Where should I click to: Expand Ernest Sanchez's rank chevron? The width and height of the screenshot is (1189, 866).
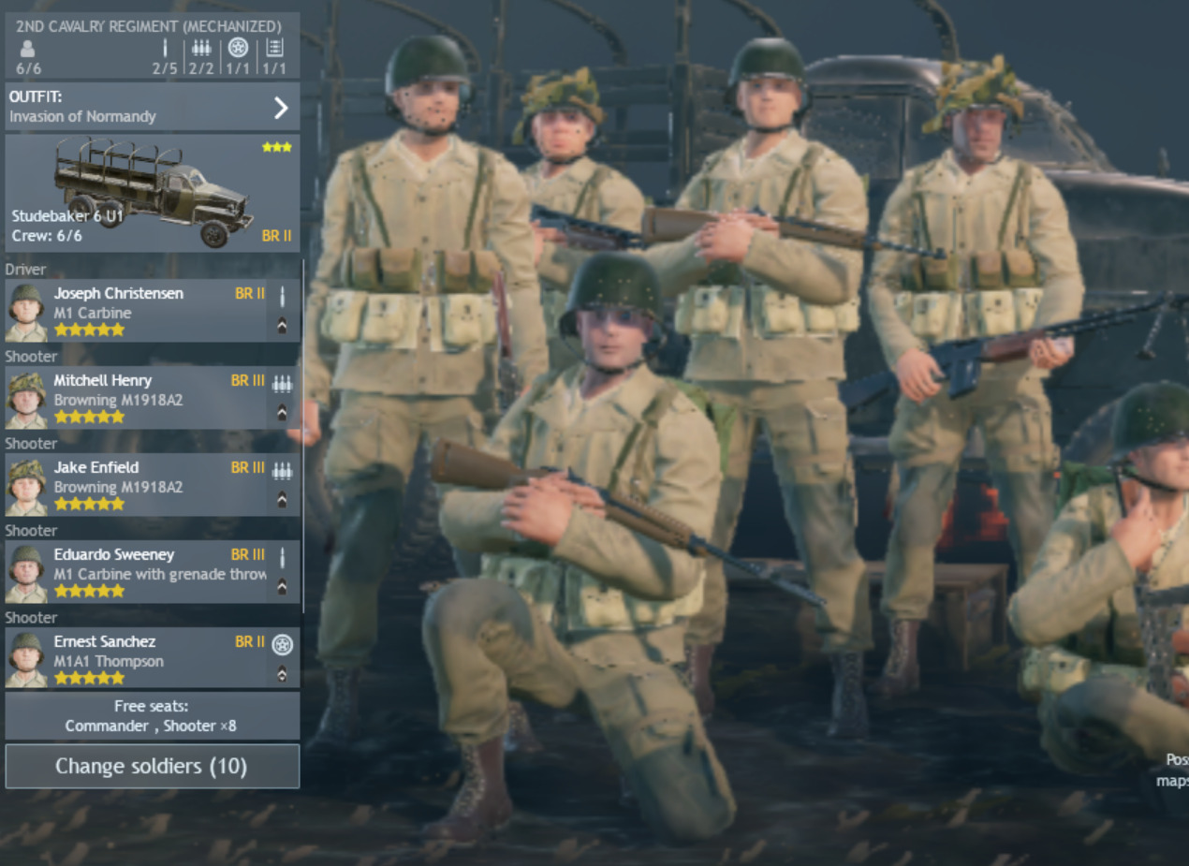282,673
